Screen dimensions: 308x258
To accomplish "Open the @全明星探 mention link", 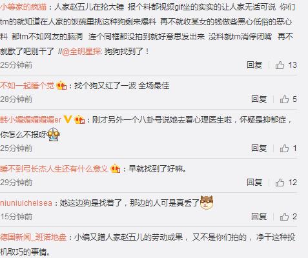I will [x=81, y=52].
